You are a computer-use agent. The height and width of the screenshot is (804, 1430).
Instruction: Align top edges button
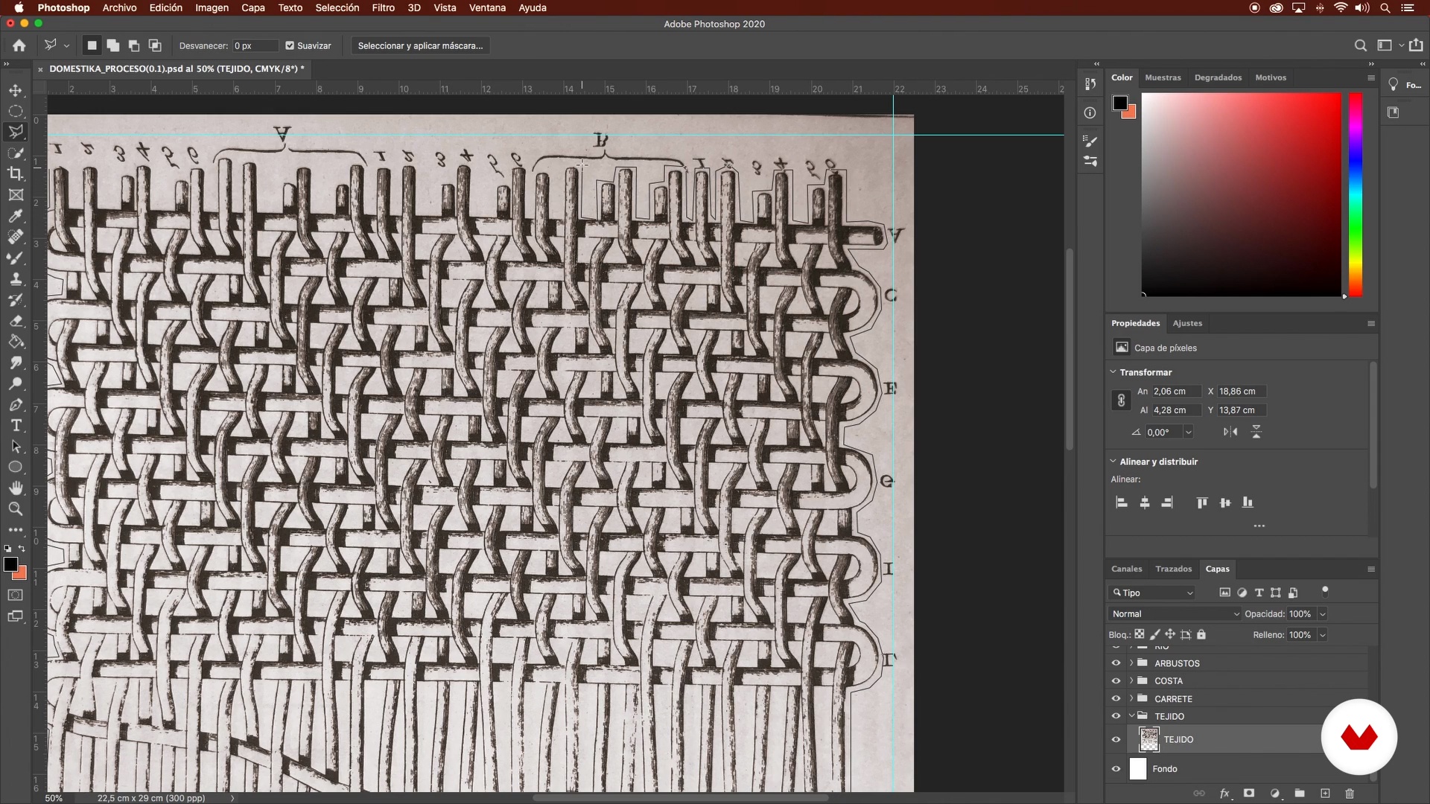click(1201, 502)
